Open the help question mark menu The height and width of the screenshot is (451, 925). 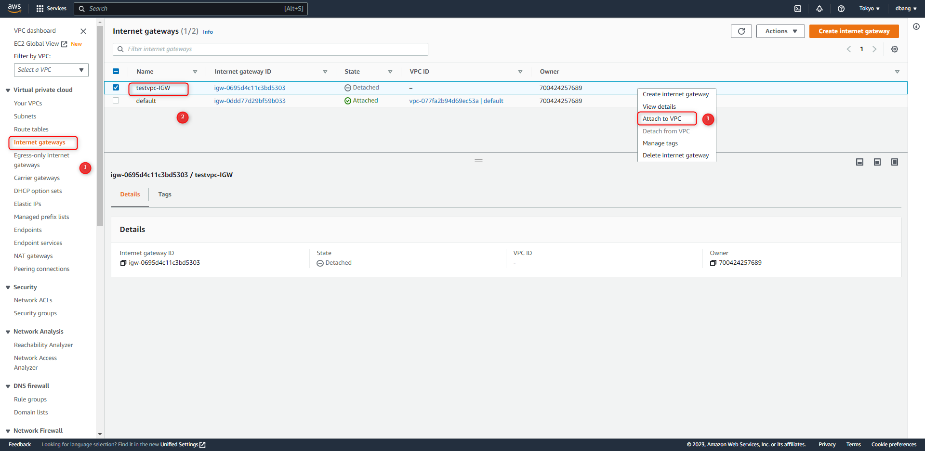(x=841, y=9)
